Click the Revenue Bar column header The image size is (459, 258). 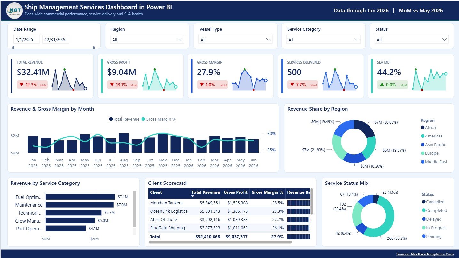298,192
